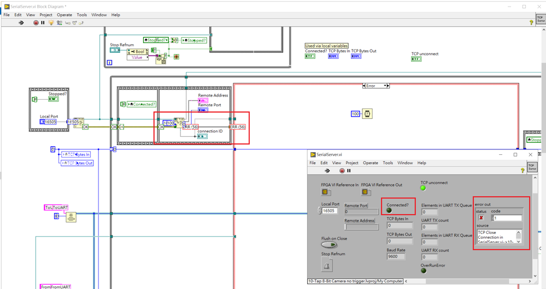Click the step out icon
The width and height of the screenshot is (546, 289).
(x=81, y=22)
